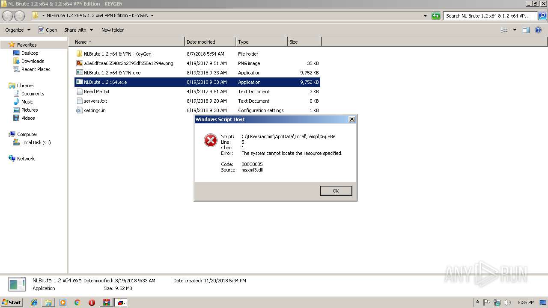Image resolution: width=548 pixels, height=308 pixels.
Task: Click the Recent Places icon
Action: 16,69
